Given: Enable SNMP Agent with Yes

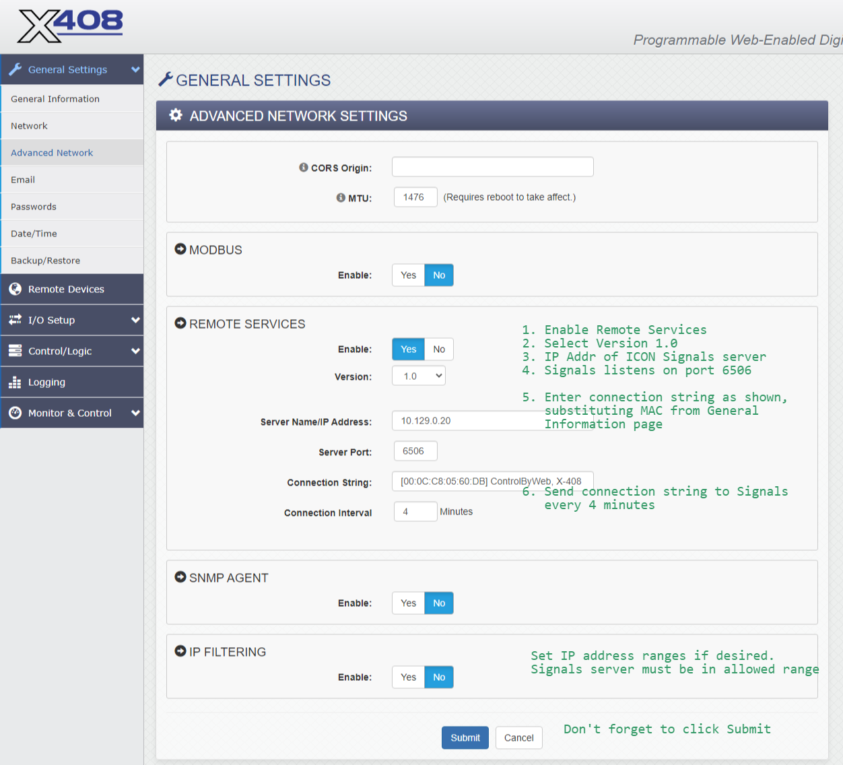Looking at the screenshot, I should click(x=408, y=603).
